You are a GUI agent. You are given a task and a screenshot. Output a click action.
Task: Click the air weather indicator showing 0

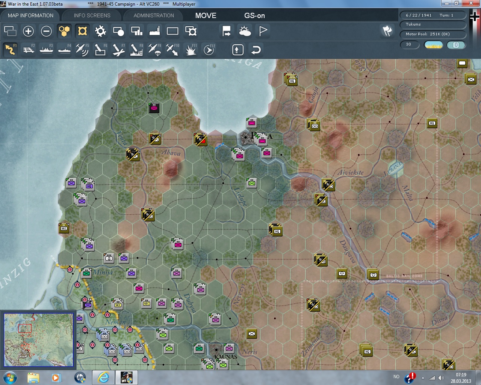pyautogui.click(x=456, y=45)
